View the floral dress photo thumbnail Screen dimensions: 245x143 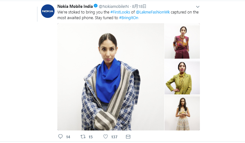pos(182,113)
